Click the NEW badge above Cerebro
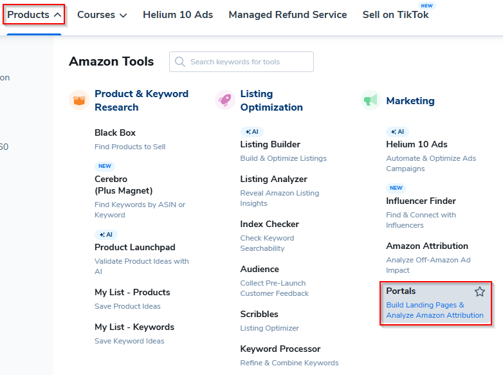This screenshot has width=503, height=375. (x=105, y=166)
